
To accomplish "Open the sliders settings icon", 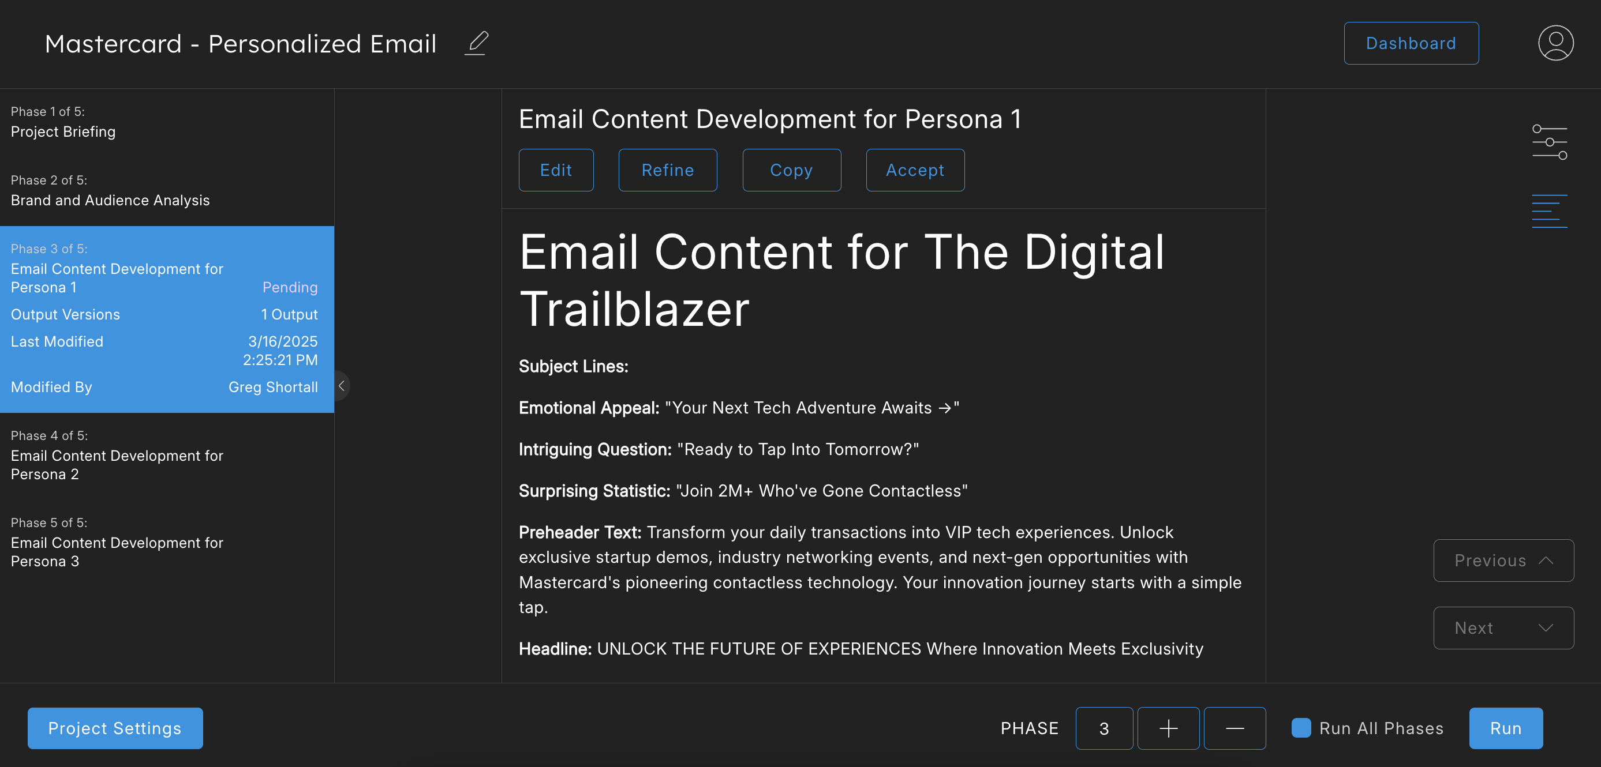I will point(1549,142).
